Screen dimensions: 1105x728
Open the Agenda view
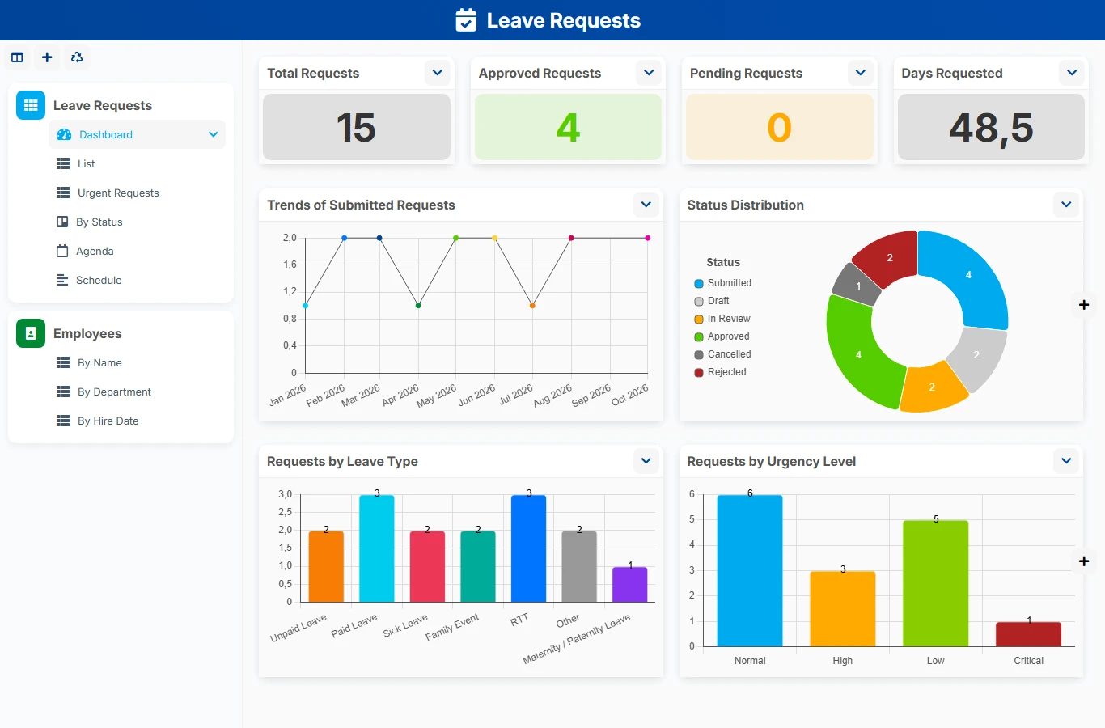[137, 251]
